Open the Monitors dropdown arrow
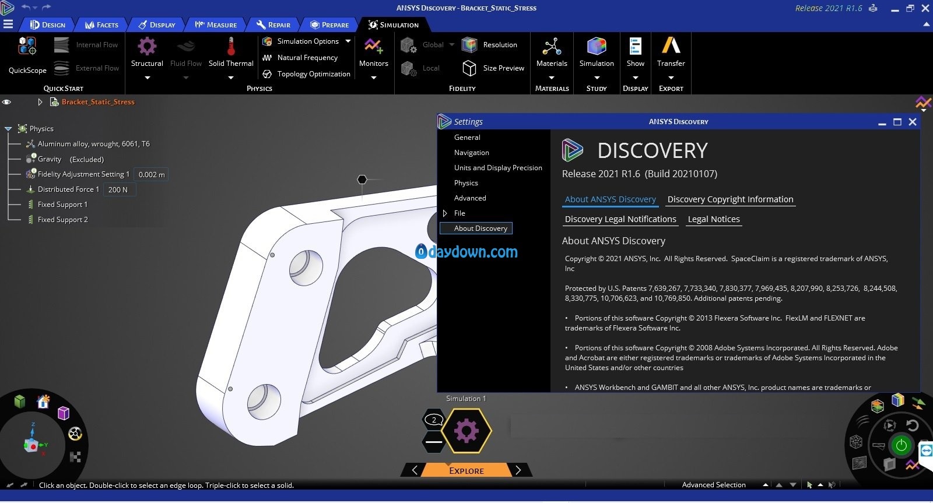The image size is (933, 503). click(373, 78)
